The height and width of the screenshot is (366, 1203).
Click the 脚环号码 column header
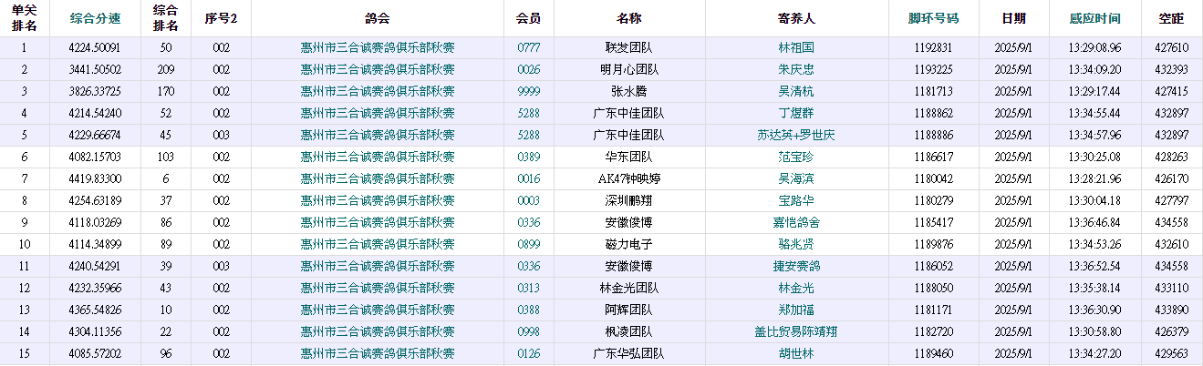coord(933,18)
